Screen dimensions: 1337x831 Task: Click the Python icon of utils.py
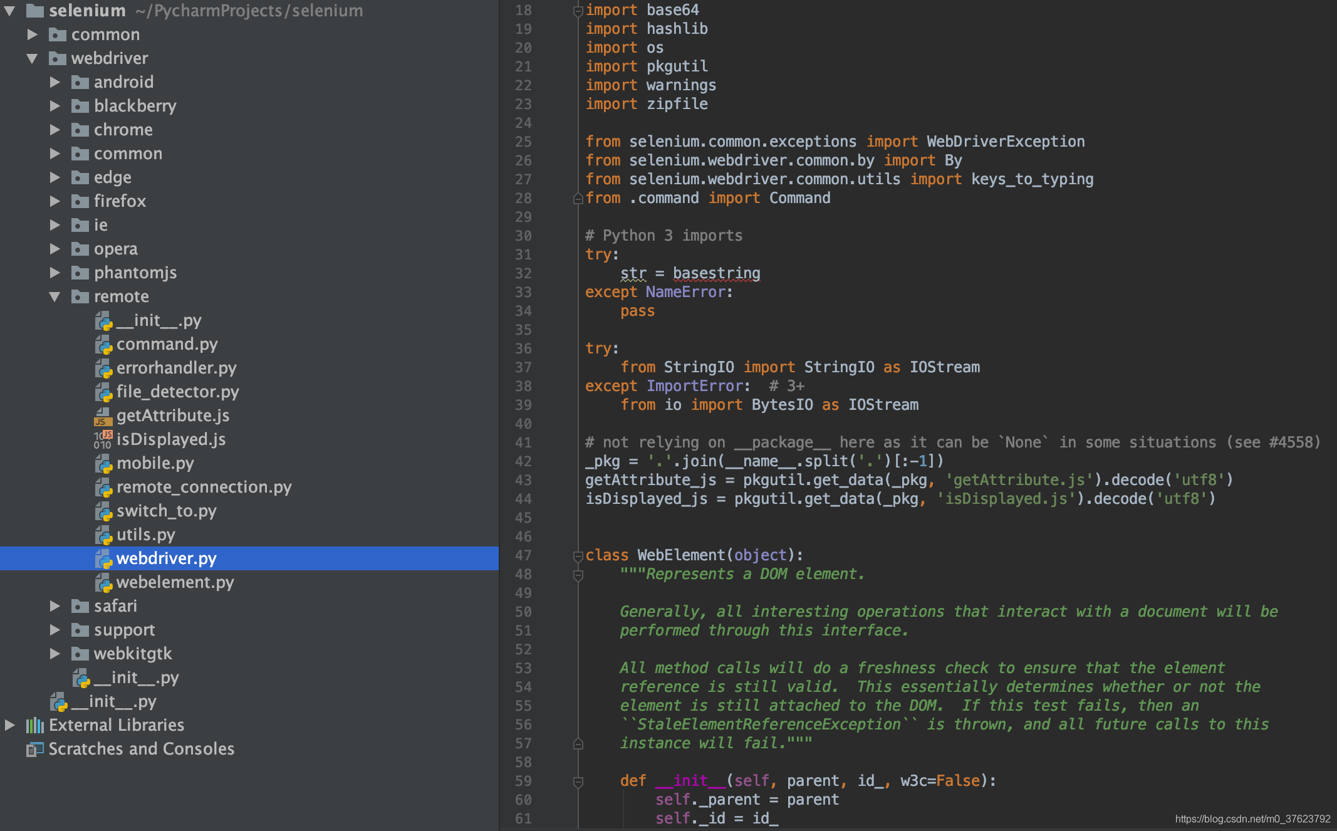click(x=103, y=535)
